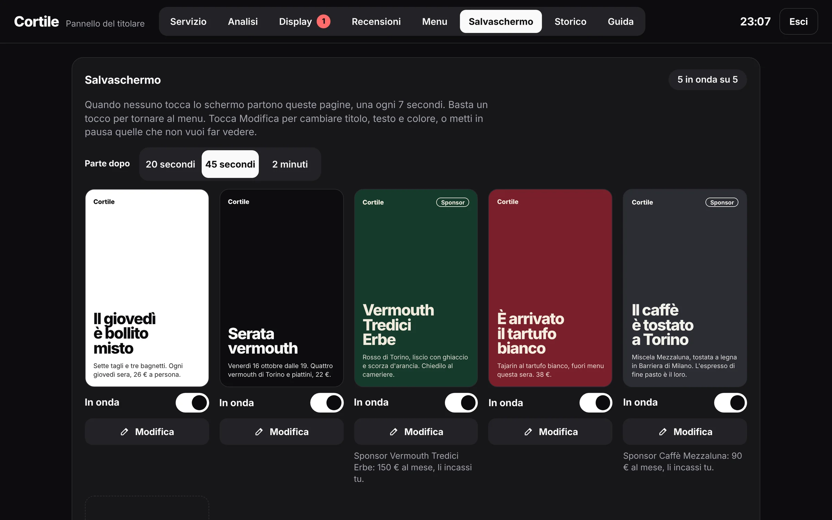Click the Sponsor badge on the caffè slide
Image resolution: width=832 pixels, height=520 pixels.
[x=722, y=202]
